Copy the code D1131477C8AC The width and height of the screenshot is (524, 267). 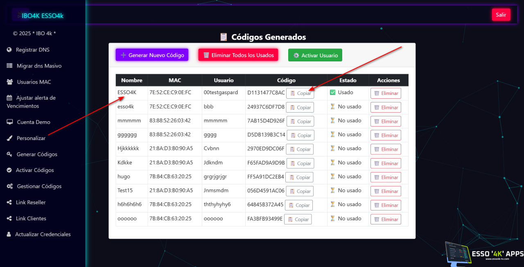(300, 93)
